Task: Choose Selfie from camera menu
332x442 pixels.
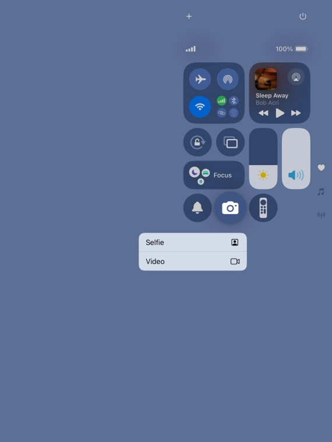Action: click(193, 243)
